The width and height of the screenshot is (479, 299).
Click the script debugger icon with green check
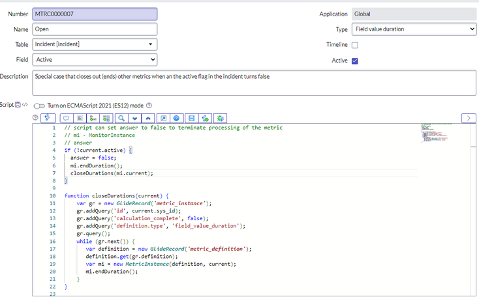(x=205, y=119)
